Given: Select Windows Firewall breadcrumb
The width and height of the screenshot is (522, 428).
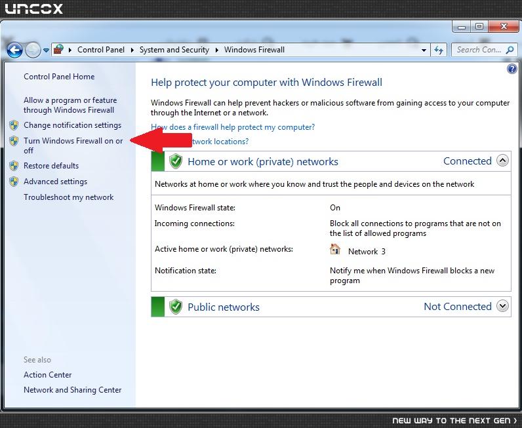Looking at the screenshot, I should 254,50.
